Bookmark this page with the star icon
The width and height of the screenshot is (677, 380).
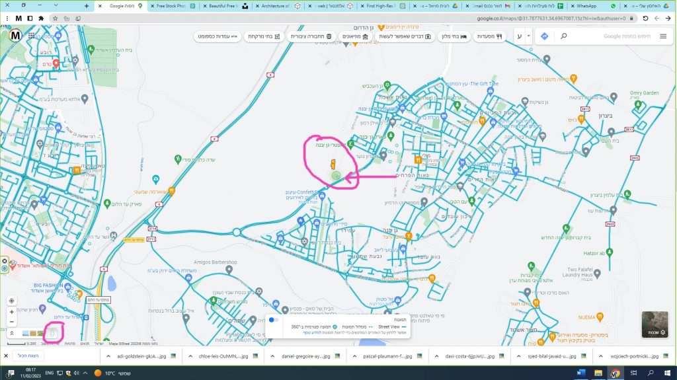(x=55, y=18)
